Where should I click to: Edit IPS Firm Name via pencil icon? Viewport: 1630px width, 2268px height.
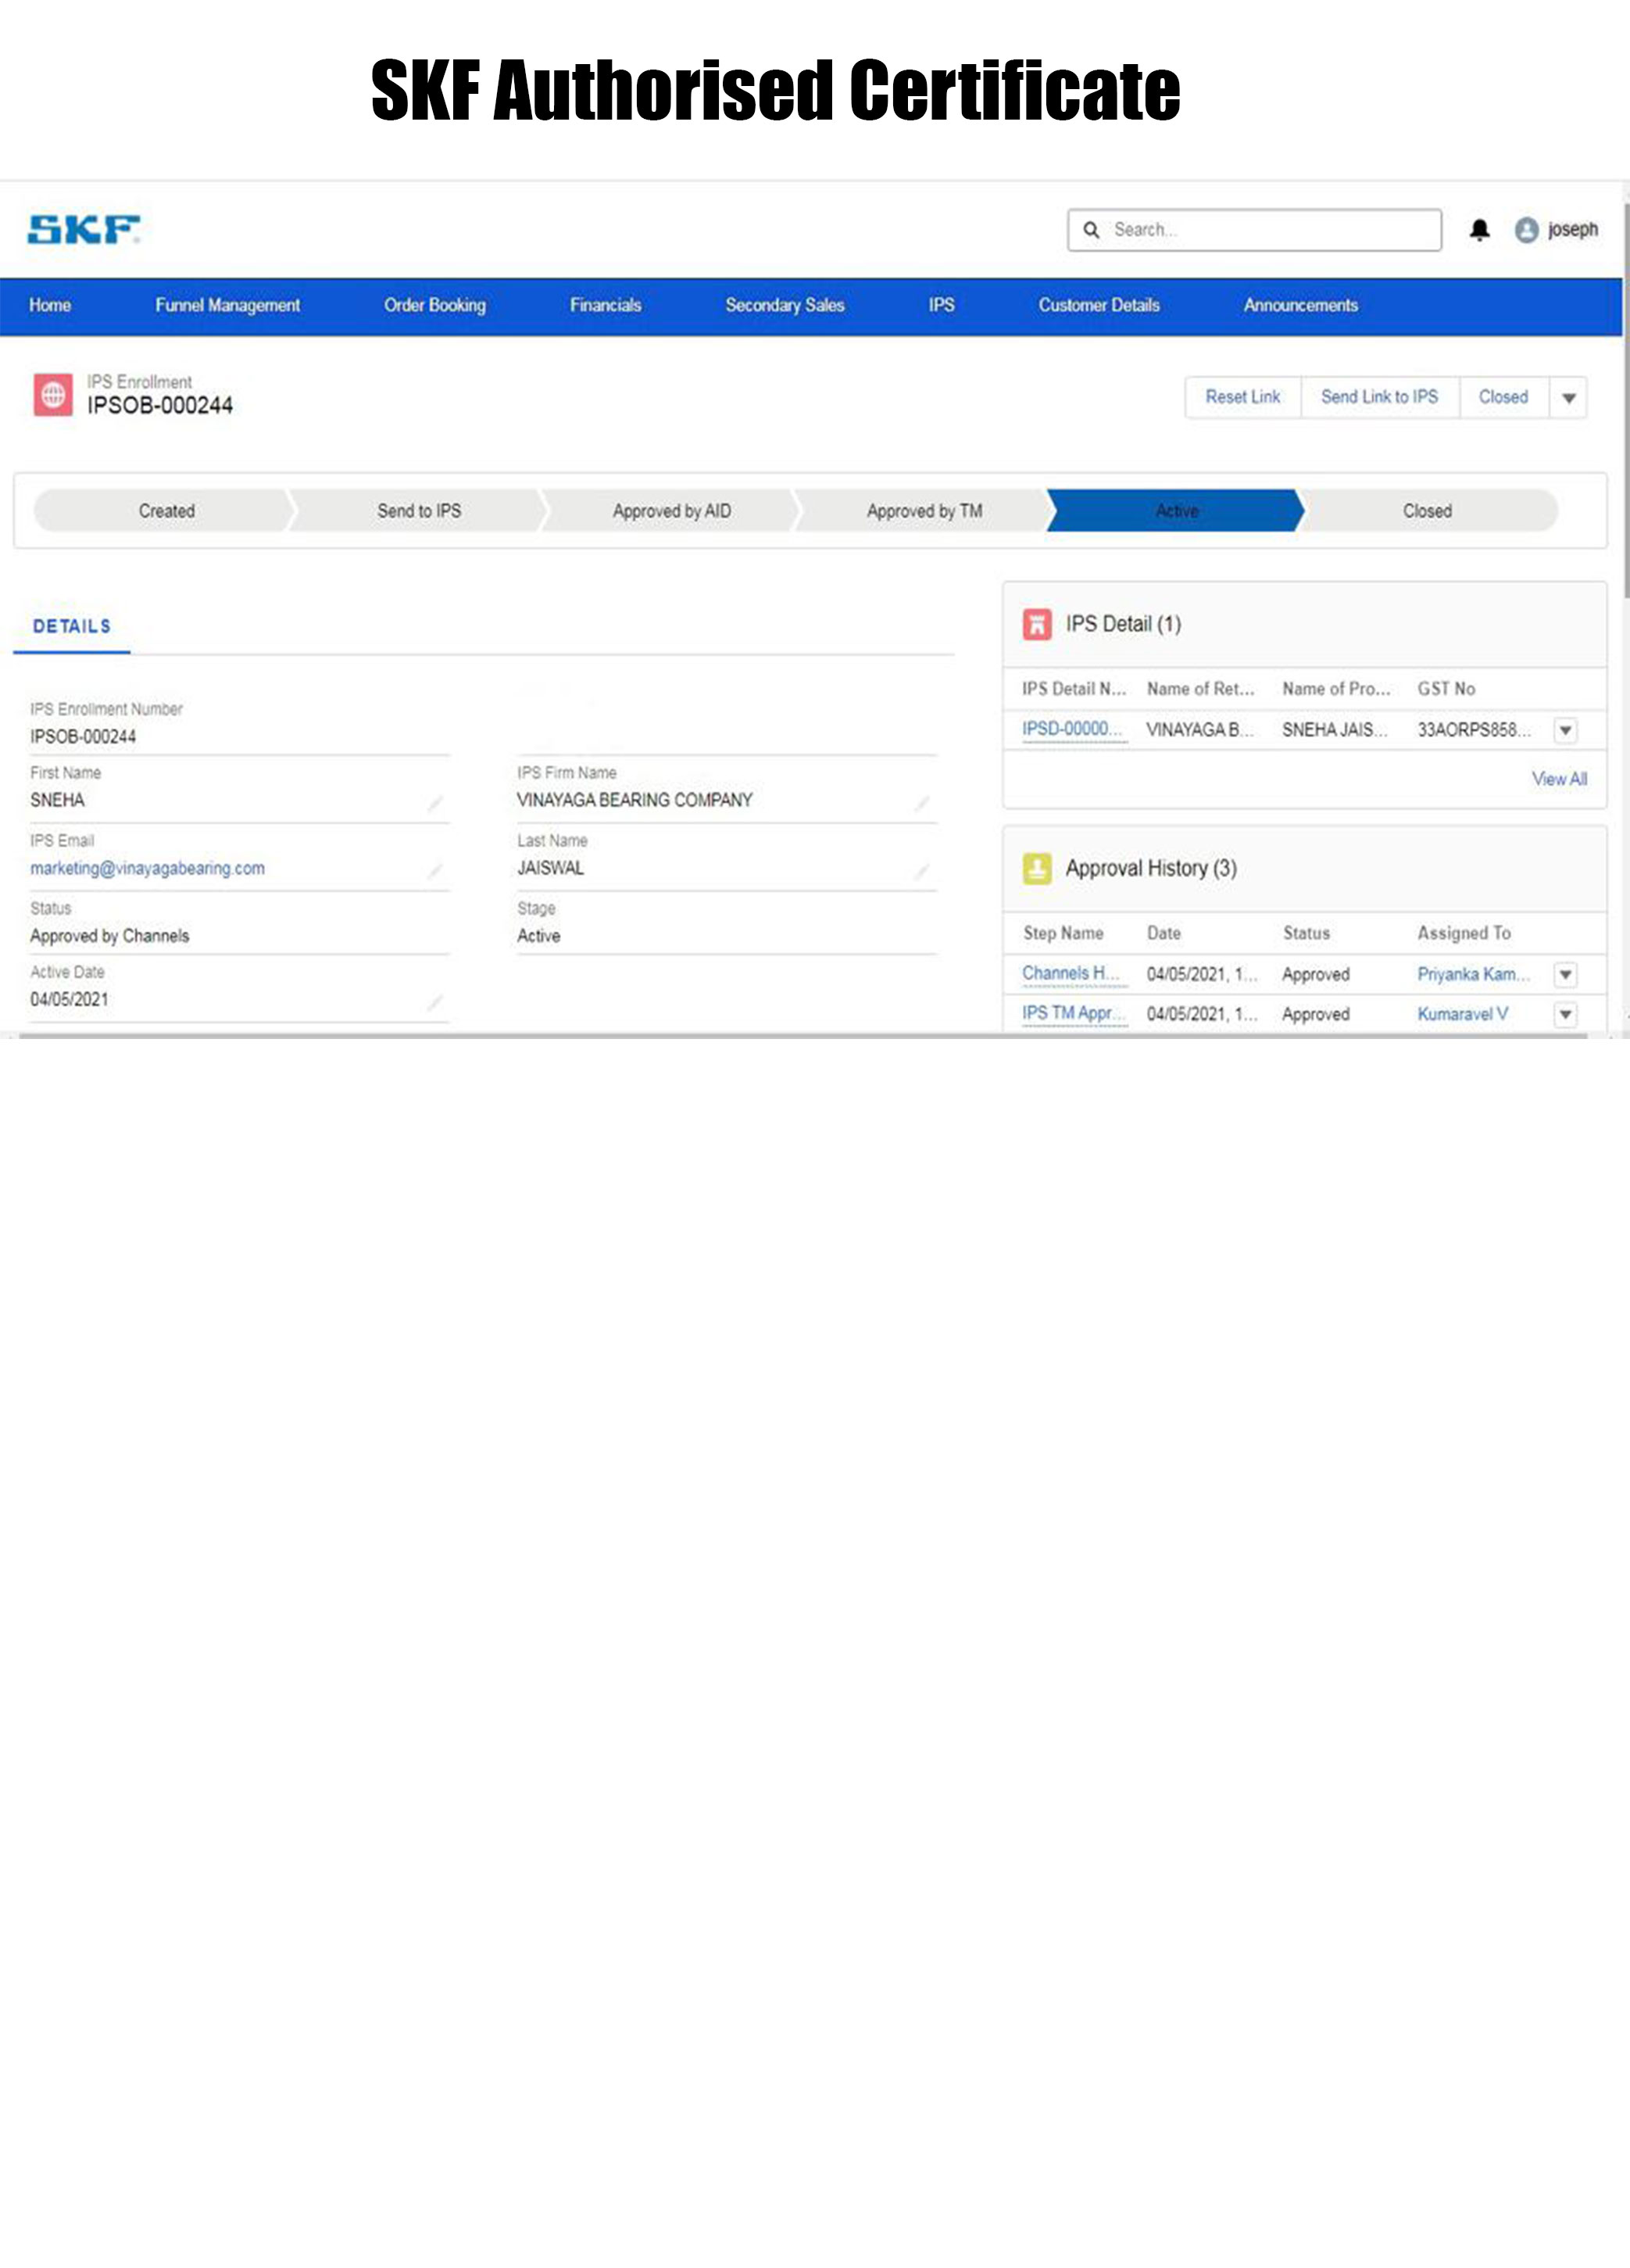(x=921, y=803)
